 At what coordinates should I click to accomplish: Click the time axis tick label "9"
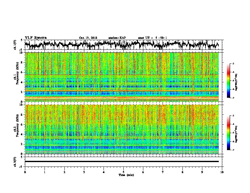[202, 172]
